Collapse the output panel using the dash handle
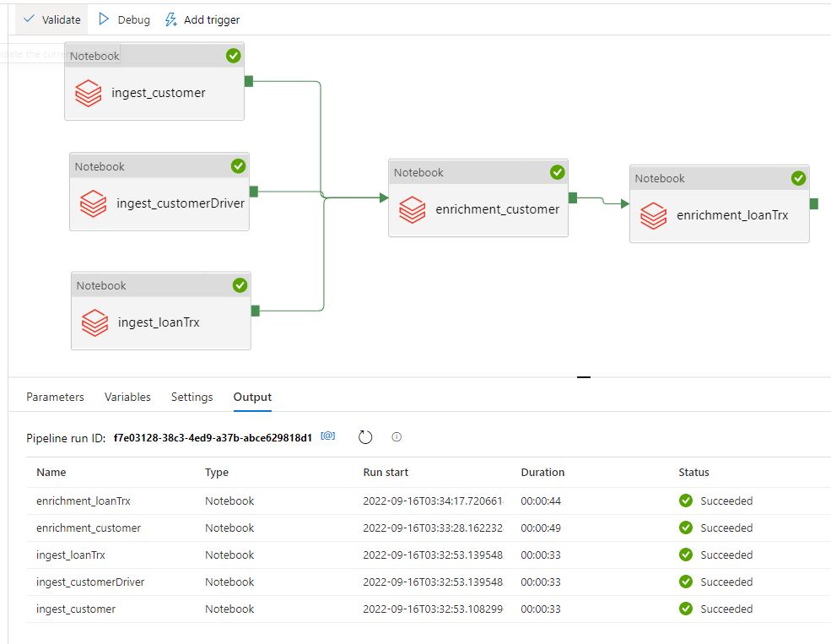 pos(583,376)
